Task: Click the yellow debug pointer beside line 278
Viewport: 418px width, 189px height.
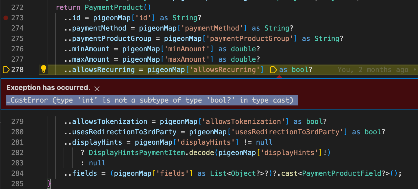Action: pos(6,70)
